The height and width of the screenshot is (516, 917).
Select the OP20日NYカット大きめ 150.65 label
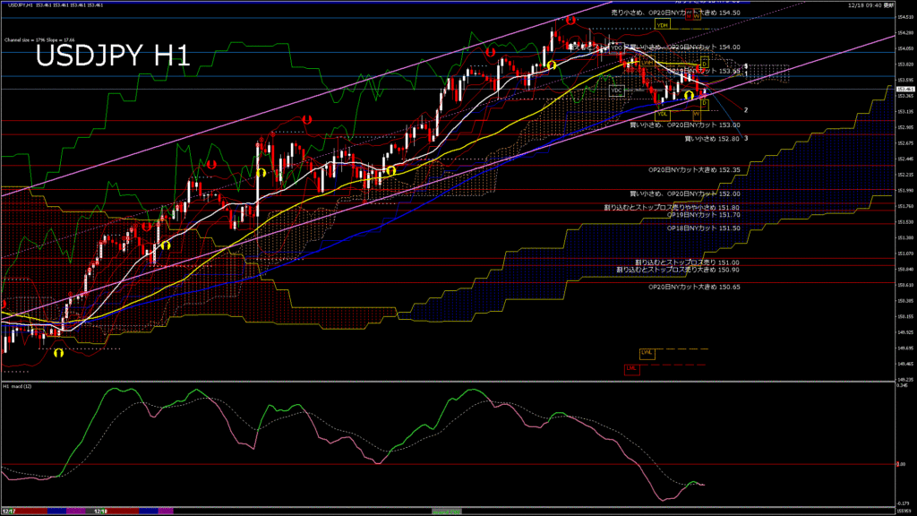pos(694,287)
